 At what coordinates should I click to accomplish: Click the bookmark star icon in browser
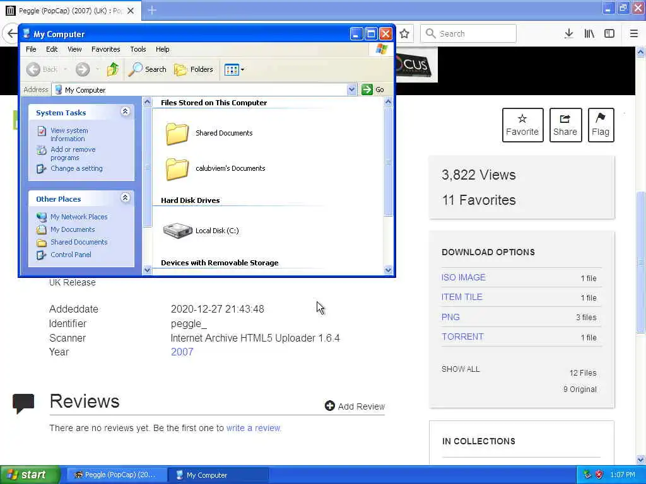click(404, 34)
